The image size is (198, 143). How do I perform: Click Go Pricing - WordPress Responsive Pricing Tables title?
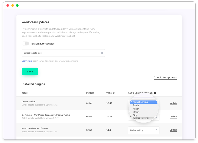point(46,115)
